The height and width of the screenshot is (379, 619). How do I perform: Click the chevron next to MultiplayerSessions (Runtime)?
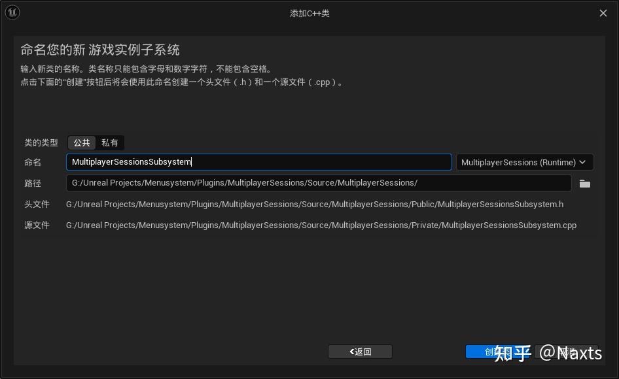point(582,162)
